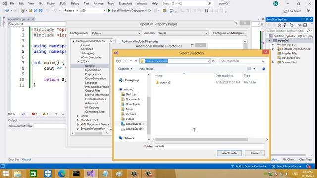Select Command Line under C/C++

95,112
